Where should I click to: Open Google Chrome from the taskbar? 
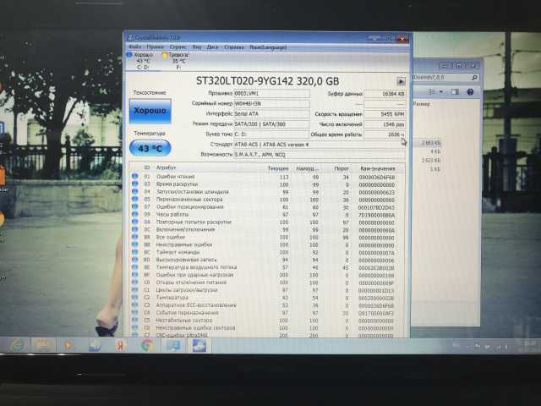point(146,346)
